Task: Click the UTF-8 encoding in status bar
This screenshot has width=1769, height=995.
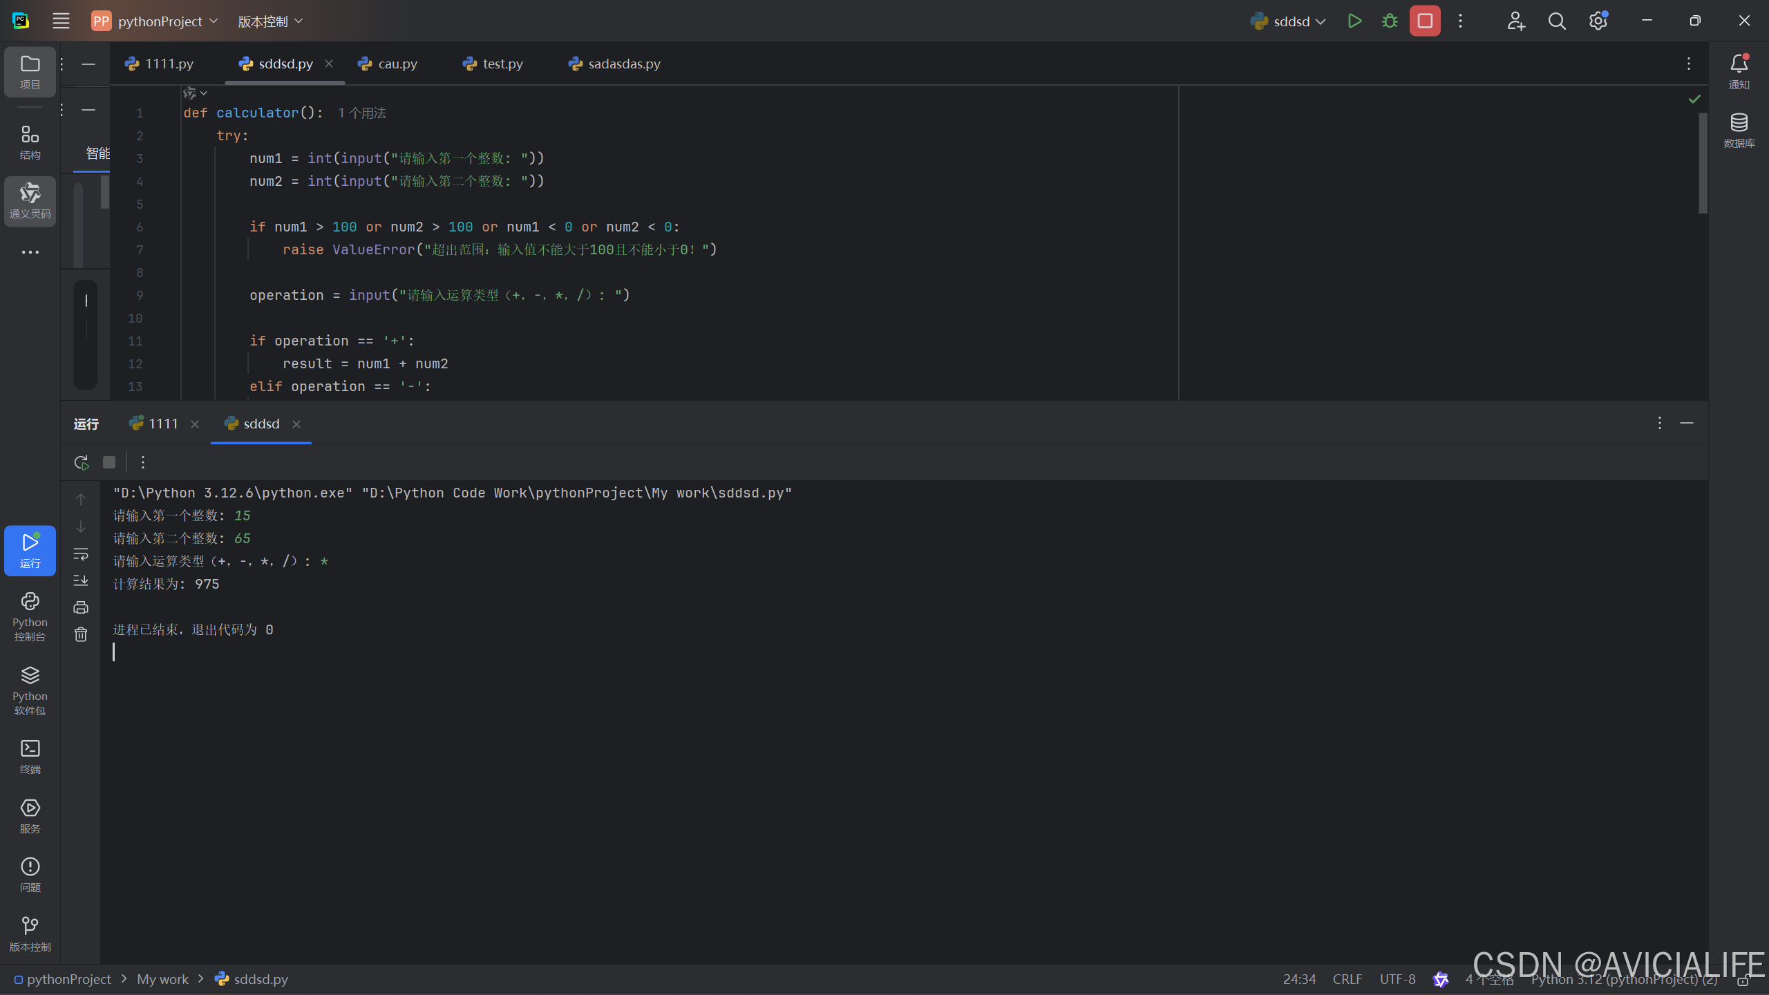Action: coord(1397,979)
